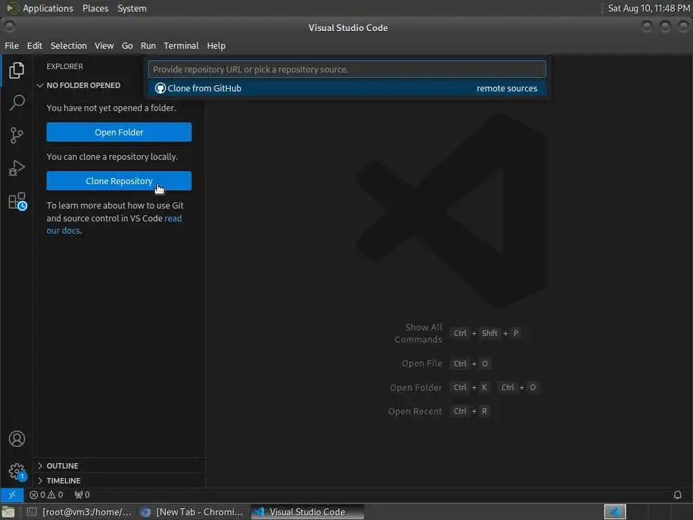This screenshot has height=520, width=693.
Task: Select Visual Studio Code taskbar entry
Action: pyautogui.click(x=307, y=512)
